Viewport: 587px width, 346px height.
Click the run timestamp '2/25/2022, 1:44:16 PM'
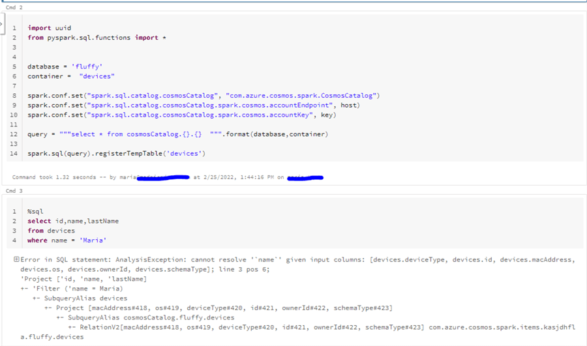coord(239,177)
